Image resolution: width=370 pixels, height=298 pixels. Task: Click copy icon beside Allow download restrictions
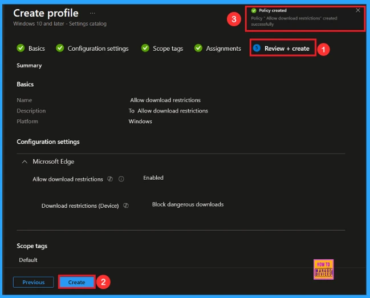tap(110, 179)
